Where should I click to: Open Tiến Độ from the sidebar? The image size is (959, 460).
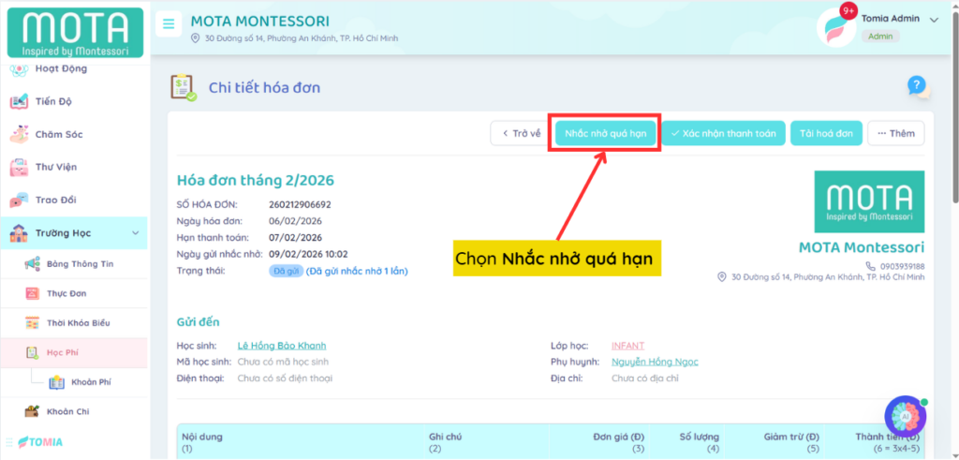53,101
